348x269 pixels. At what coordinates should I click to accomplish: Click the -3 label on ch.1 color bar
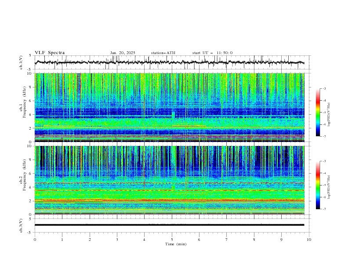pos(324,88)
